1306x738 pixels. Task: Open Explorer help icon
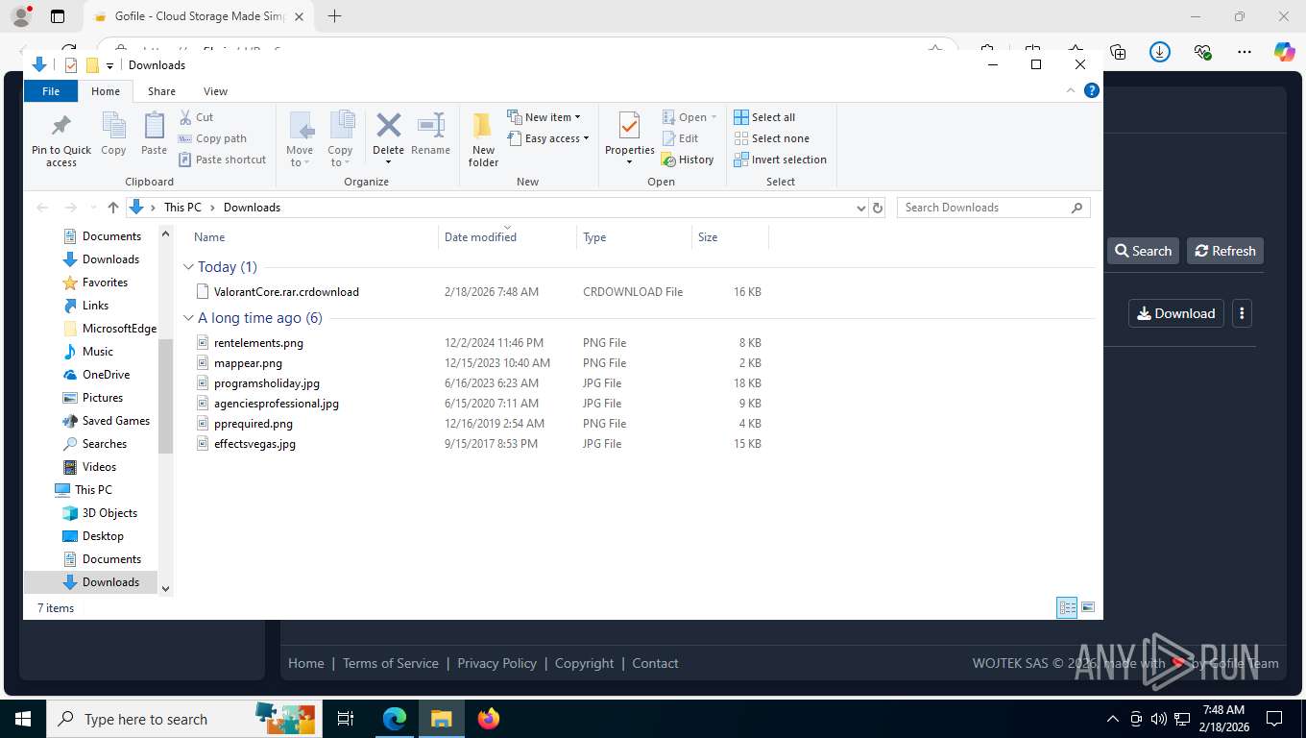click(1091, 90)
